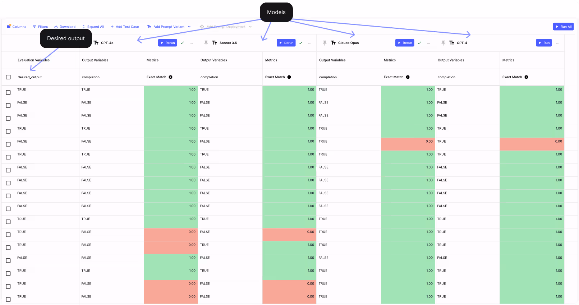
Task: Click the Sonnet 3.5 prompt type icon
Action: tap(215, 43)
